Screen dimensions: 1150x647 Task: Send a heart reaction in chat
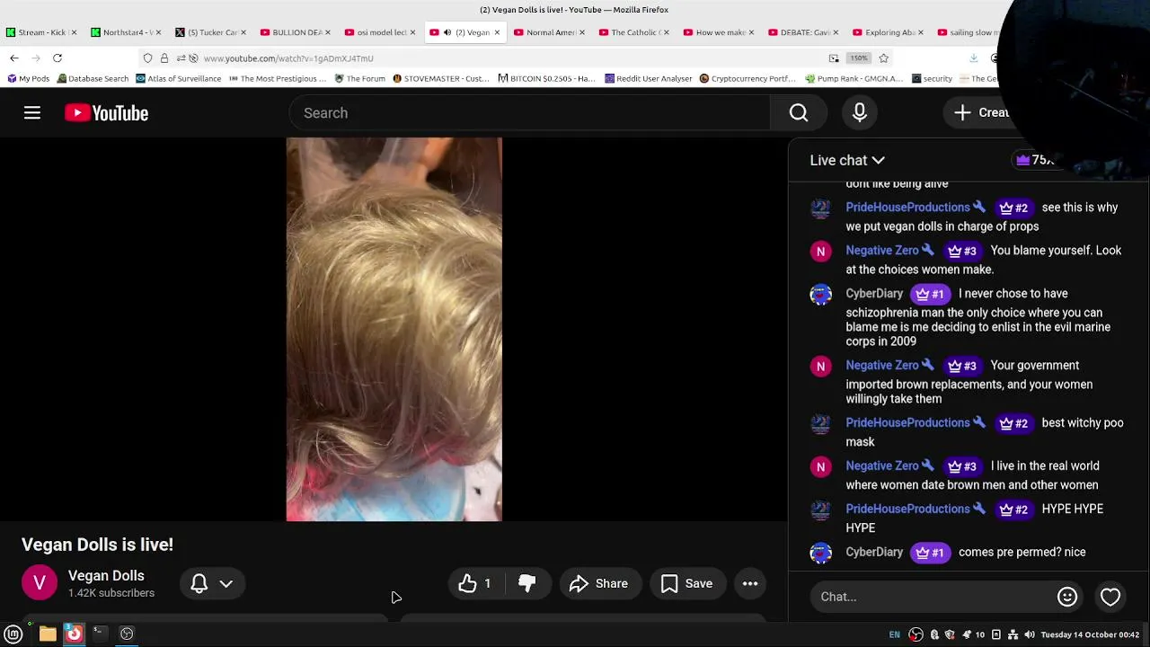point(1110,597)
